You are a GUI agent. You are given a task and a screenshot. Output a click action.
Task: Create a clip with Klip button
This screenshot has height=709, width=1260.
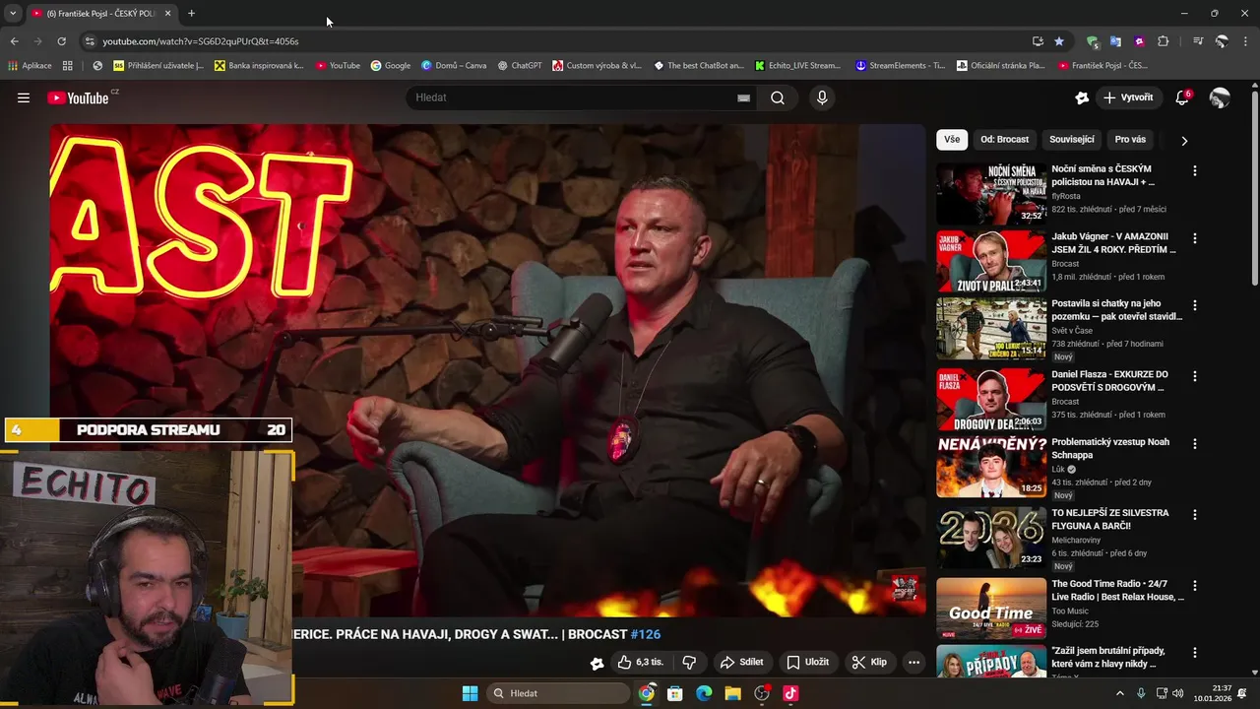click(869, 662)
